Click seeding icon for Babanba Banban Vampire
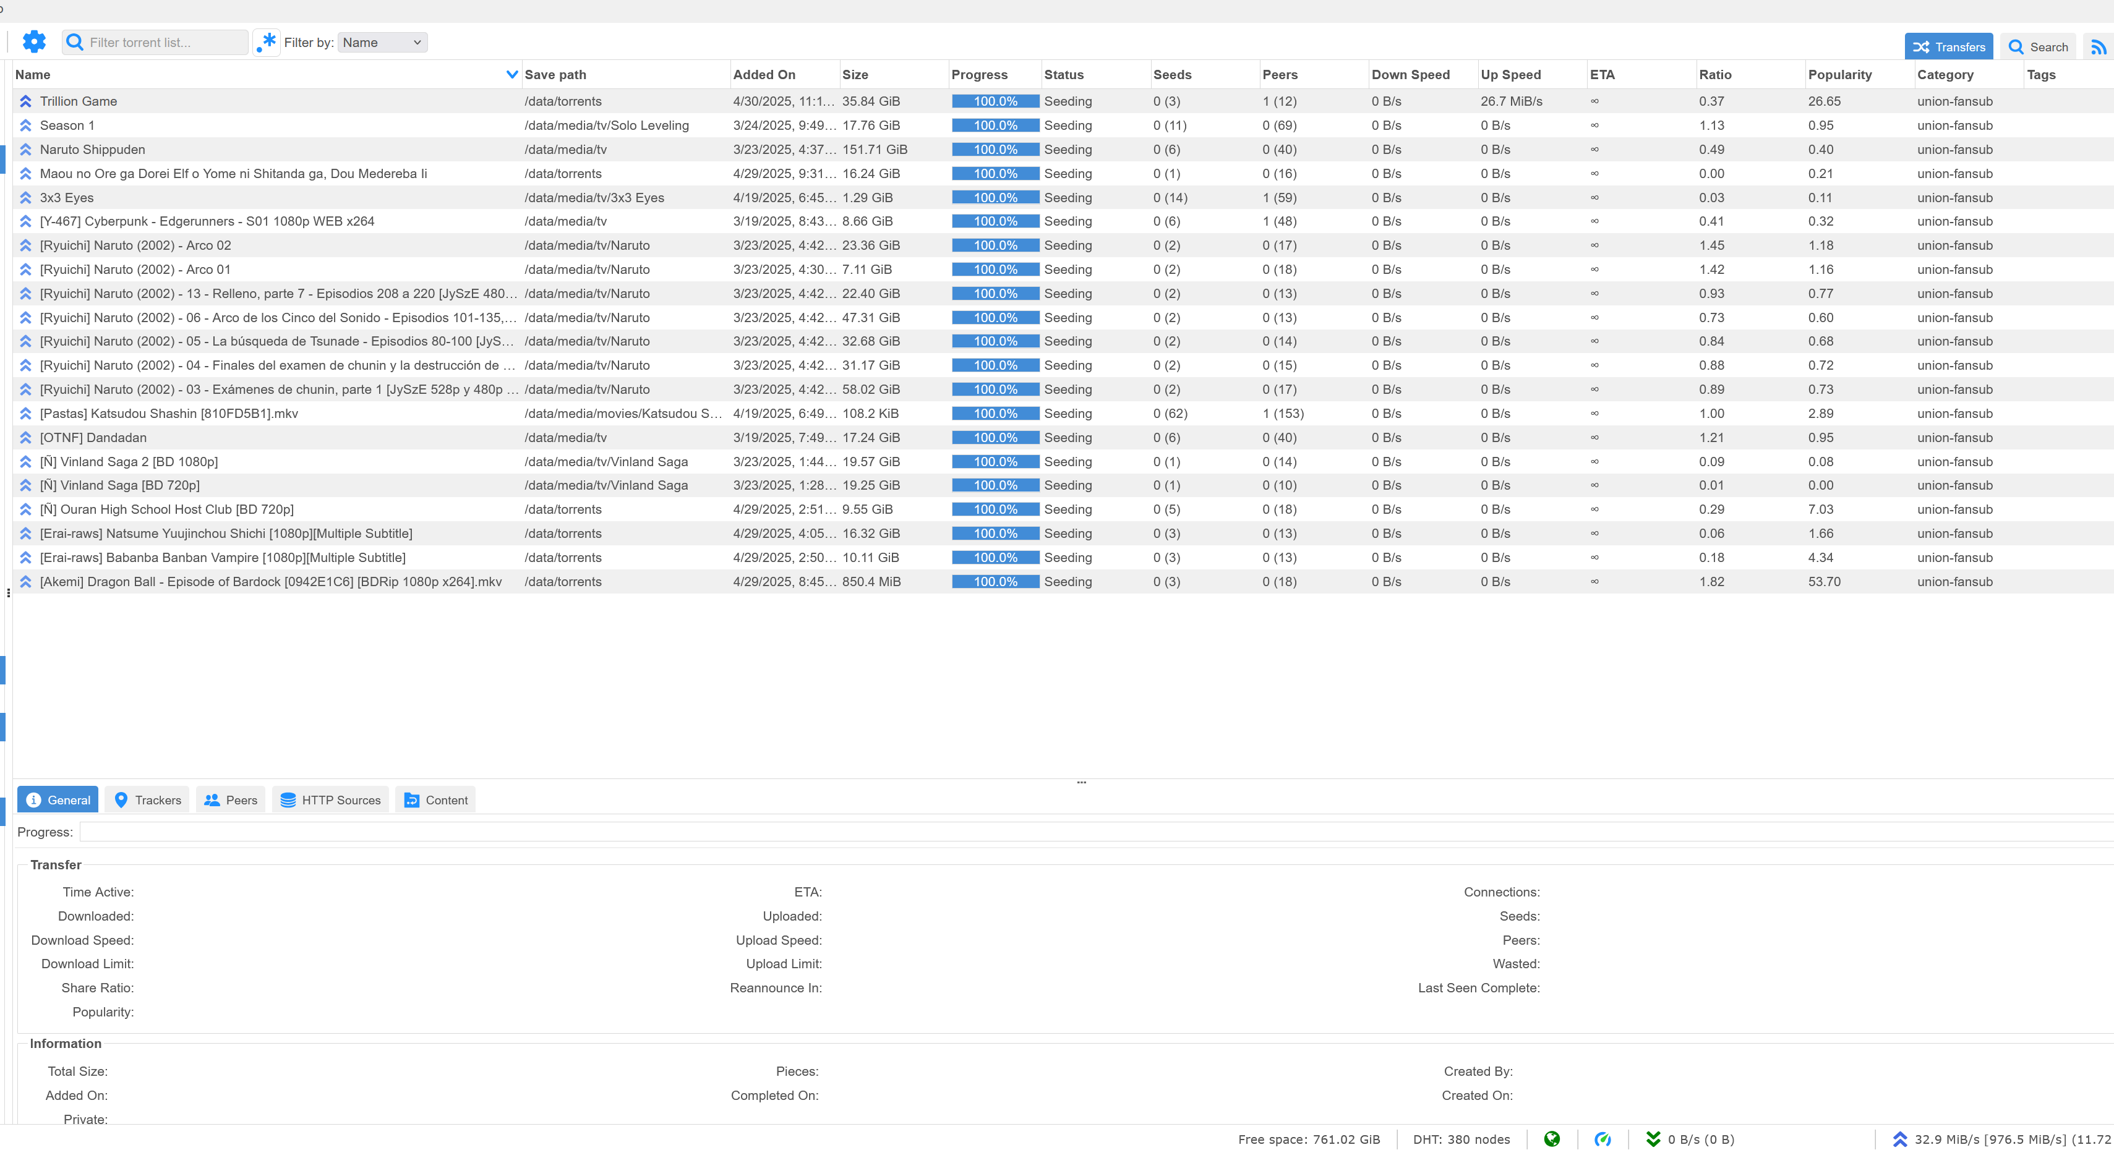This screenshot has height=1150, width=2114. click(25, 558)
